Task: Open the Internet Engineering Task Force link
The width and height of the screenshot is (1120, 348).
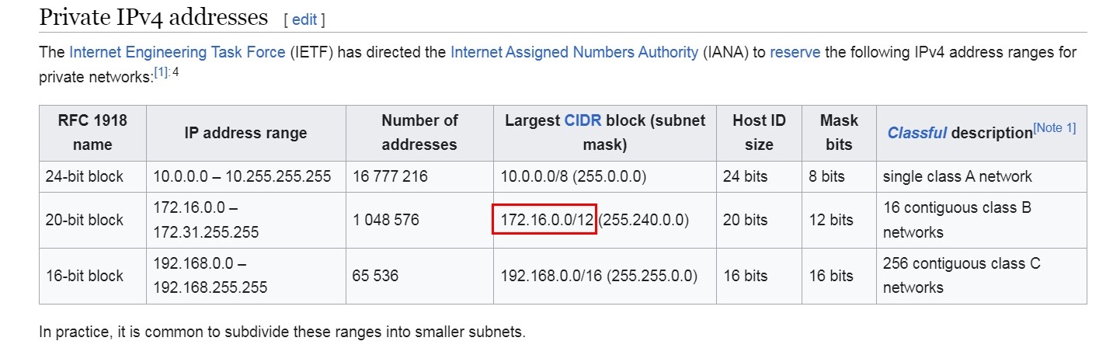Action: coord(177,53)
